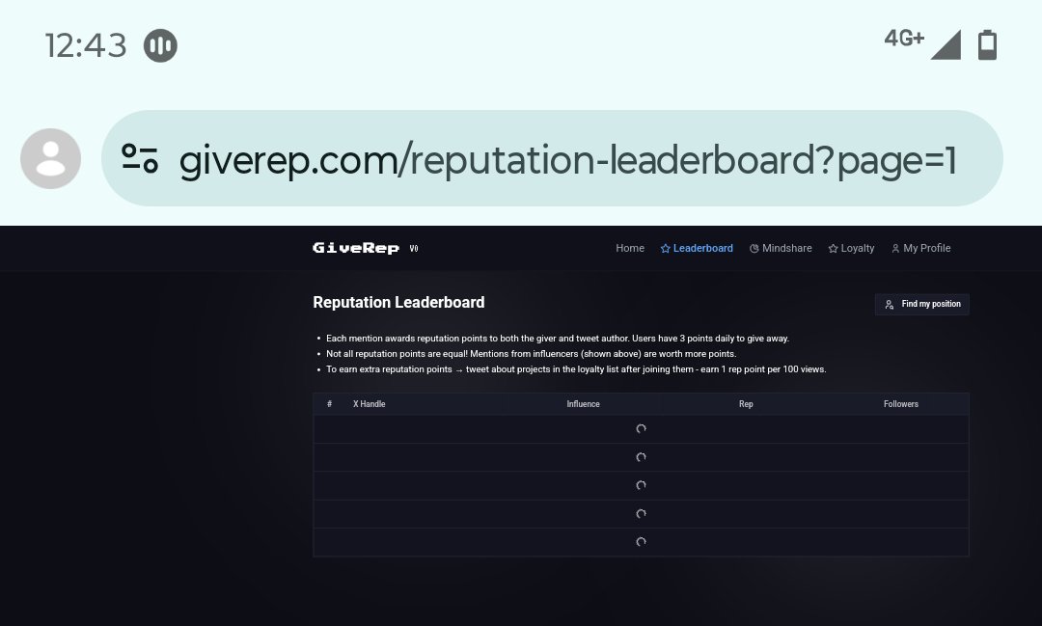Go to Mindshare page
1042x626 pixels.
pos(781,248)
